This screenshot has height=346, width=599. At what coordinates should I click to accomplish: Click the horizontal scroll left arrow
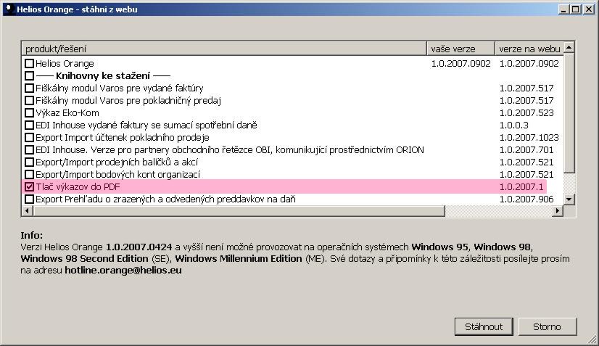click(27, 210)
